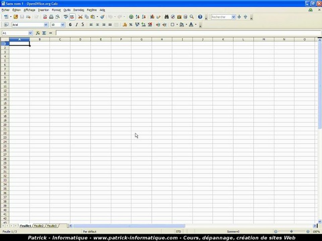Toggle italic I formatting
Viewport: 322px width, 241px height.
tap(76, 24)
